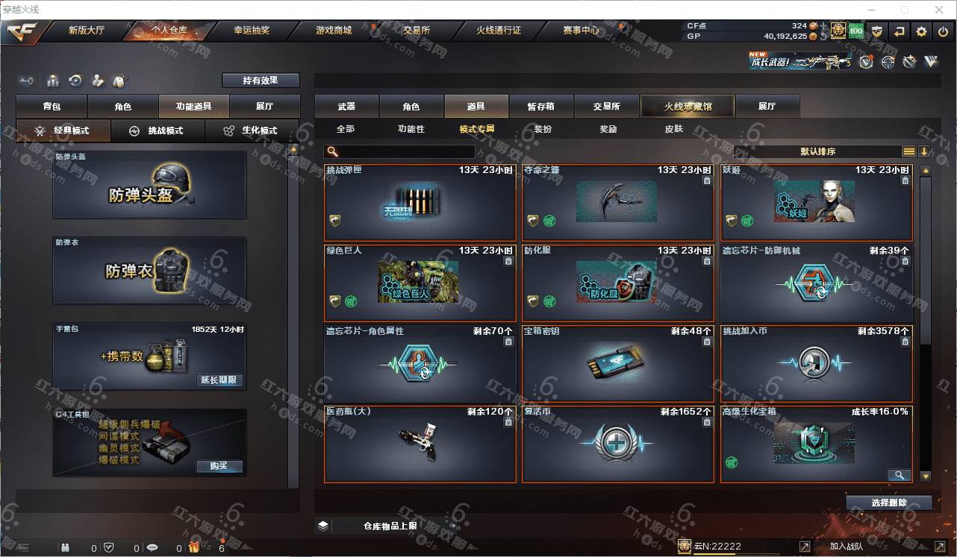The height and width of the screenshot is (557, 957).
Task: Open the settings gear in top bar
Action: click(921, 31)
